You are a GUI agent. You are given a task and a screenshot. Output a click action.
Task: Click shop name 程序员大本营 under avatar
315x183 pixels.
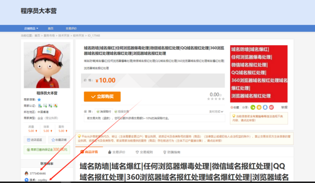(47, 93)
